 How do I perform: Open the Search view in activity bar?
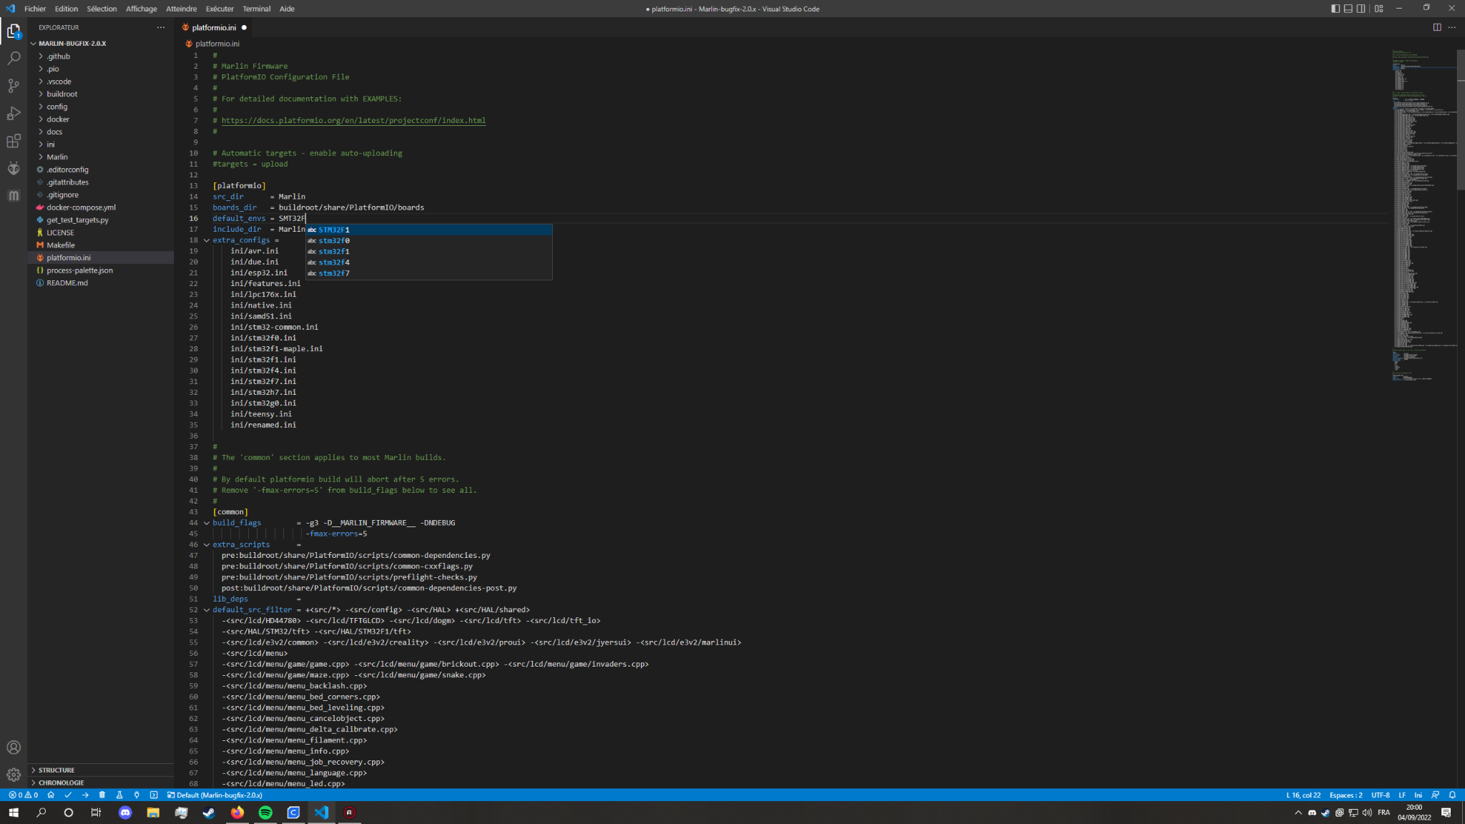(x=14, y=58)
